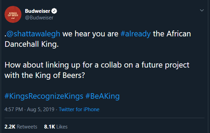Expand the tweet options chevron menu
The width and height of the screenshot is (210, 133).
(202, 10)
